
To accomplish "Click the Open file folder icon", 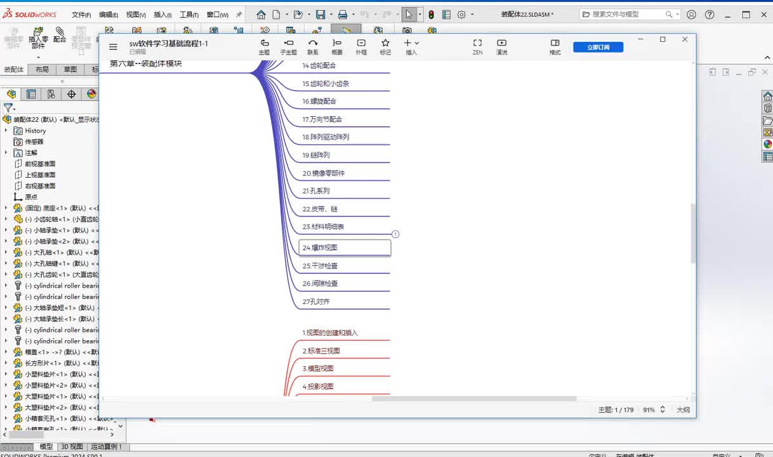I will 299,15.
